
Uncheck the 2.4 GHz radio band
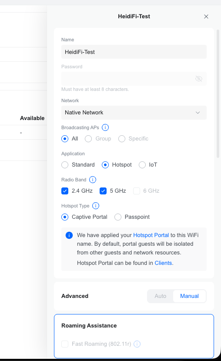point(65,191)
